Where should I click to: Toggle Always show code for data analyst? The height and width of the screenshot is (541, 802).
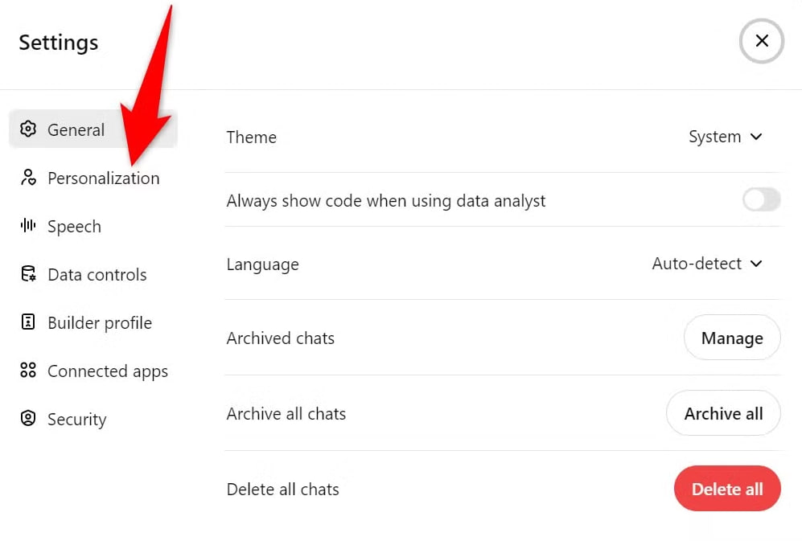coord(762,199)
